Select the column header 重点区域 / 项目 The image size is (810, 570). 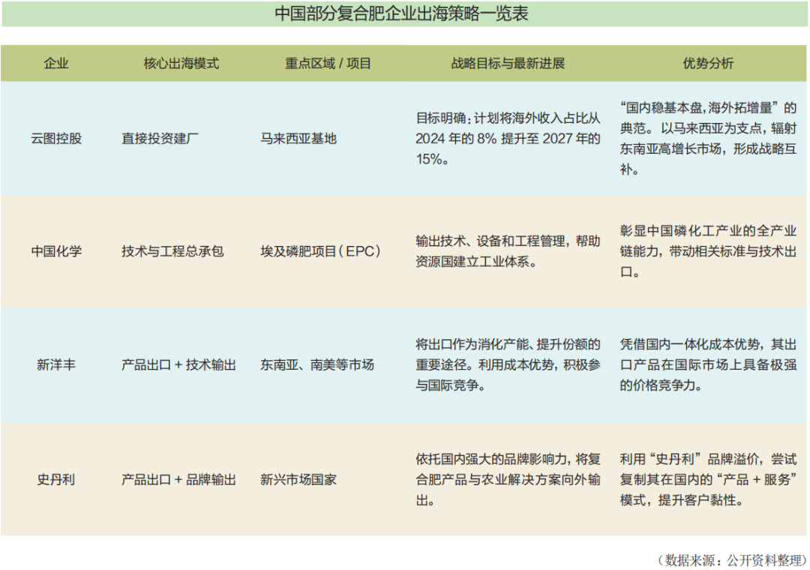coord(328,64)
